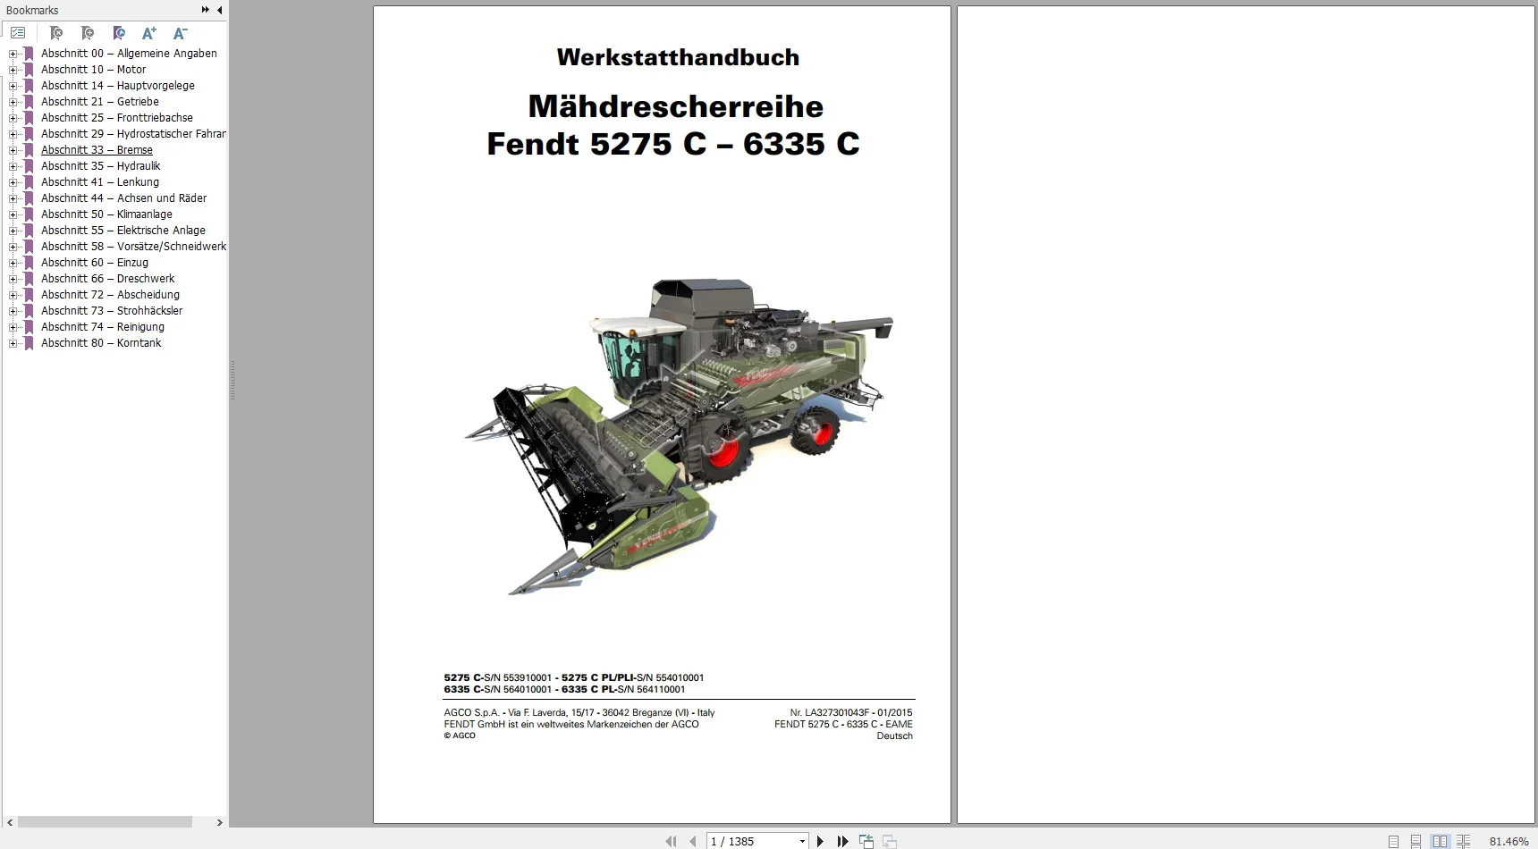The height and width of the screenshot is (849, 1538).
Task: Increase bookmark font size with A+
Action: click(149, 33)
